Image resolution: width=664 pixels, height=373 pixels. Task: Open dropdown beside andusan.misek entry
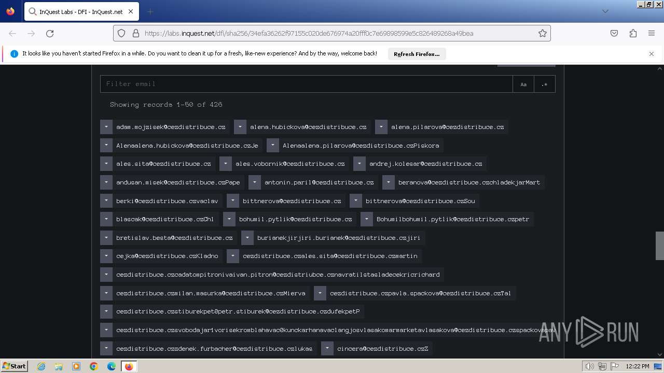(106, 182)
